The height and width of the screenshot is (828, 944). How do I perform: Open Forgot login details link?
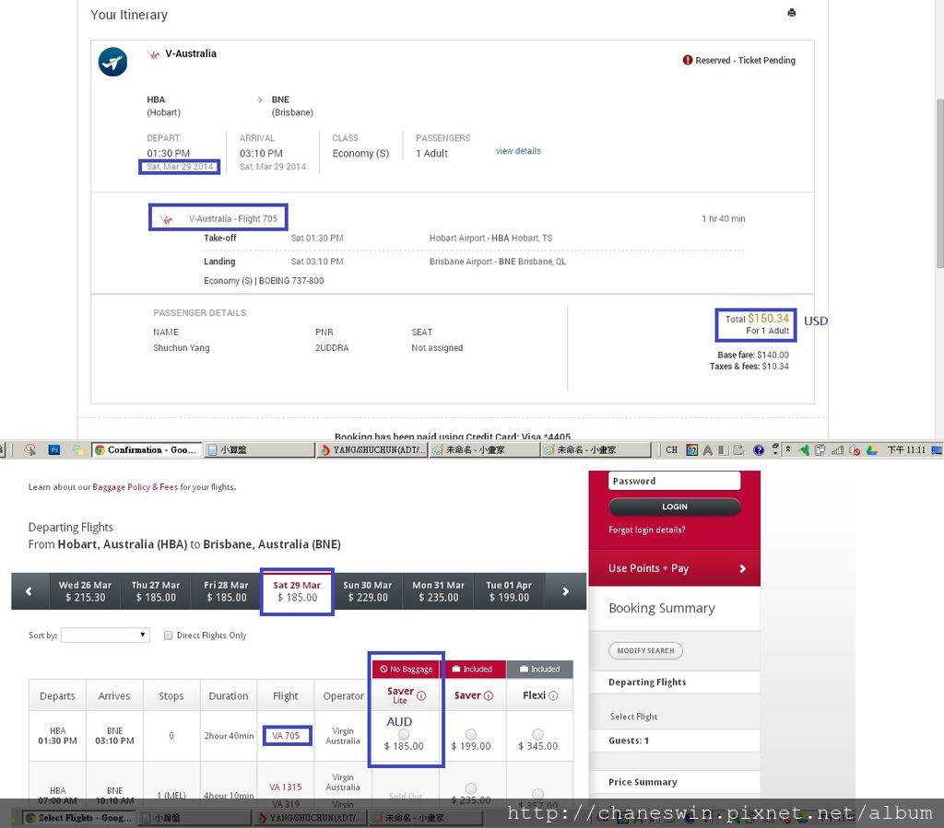(x=646, y=530)
